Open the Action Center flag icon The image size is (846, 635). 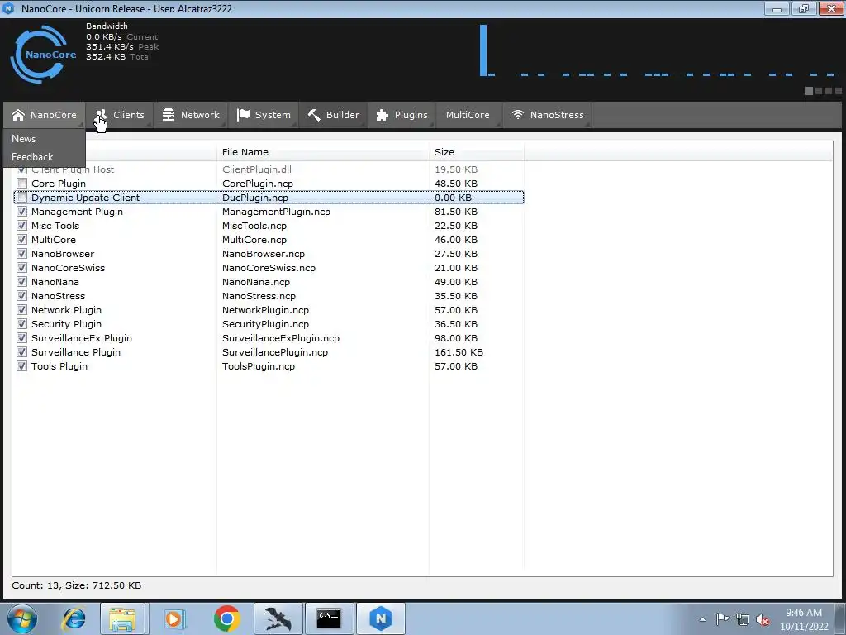click(x=722, y=618)
